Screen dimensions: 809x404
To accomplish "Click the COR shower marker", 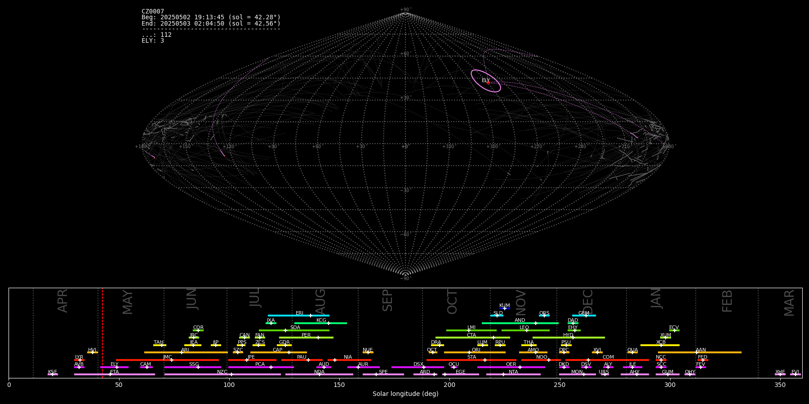I will point(198,330).
